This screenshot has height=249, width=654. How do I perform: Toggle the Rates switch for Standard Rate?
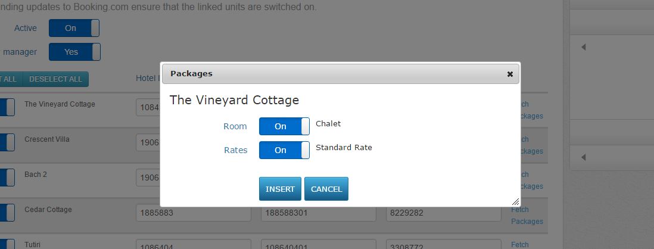click(x=284, y=150)
